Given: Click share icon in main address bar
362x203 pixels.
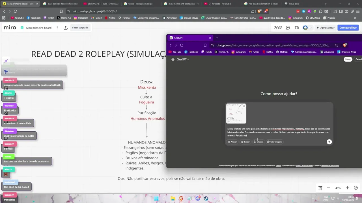Looking at the screenshot, I should coord(252,11).
